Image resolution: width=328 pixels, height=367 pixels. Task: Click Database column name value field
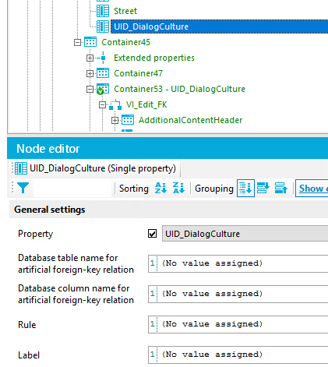238,294
